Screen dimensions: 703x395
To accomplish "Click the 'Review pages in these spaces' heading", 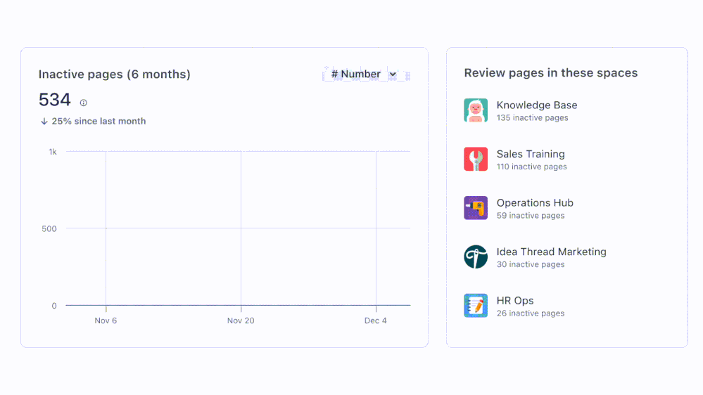I will (550, 73).
